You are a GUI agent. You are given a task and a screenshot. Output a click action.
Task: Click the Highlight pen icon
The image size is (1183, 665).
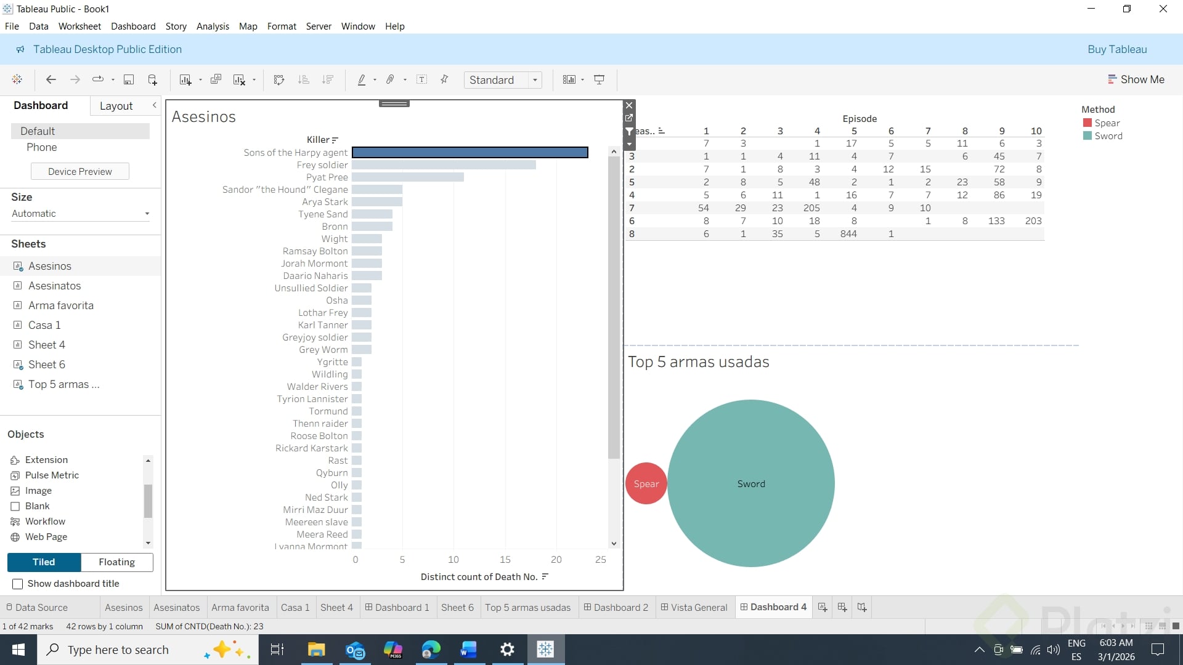(x=362, y=79)
